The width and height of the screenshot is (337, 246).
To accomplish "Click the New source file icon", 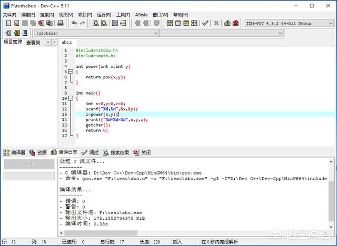I will pos(8,23).
